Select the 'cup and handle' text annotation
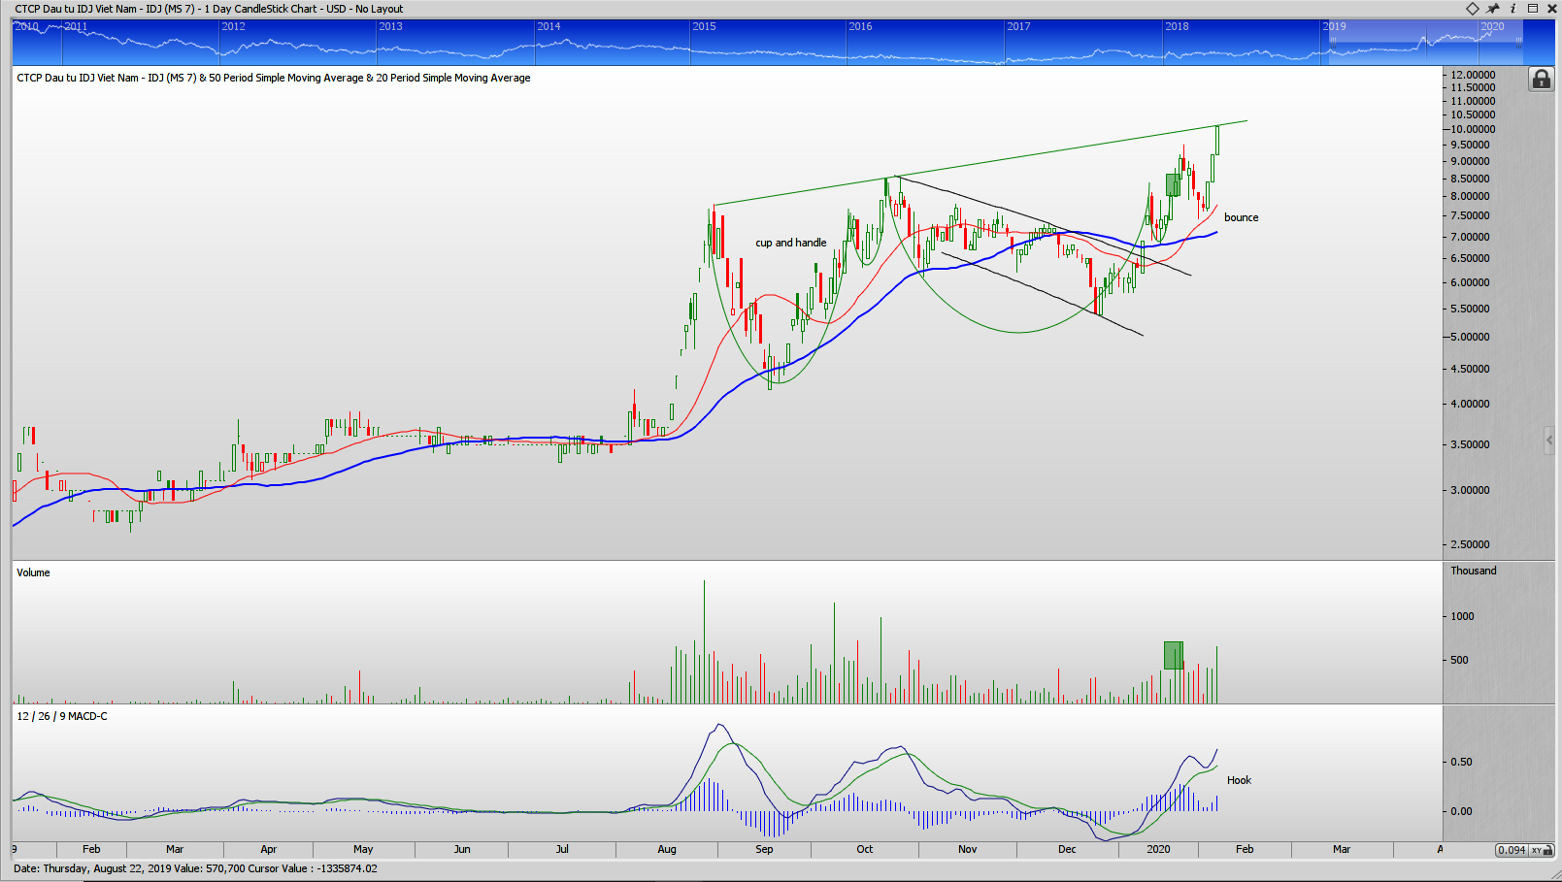 (791, 243)
